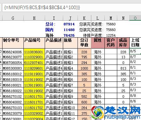The height and width of the screenshot is (120, 141).
Task: Click the value 11488
Action: point(69,30)
